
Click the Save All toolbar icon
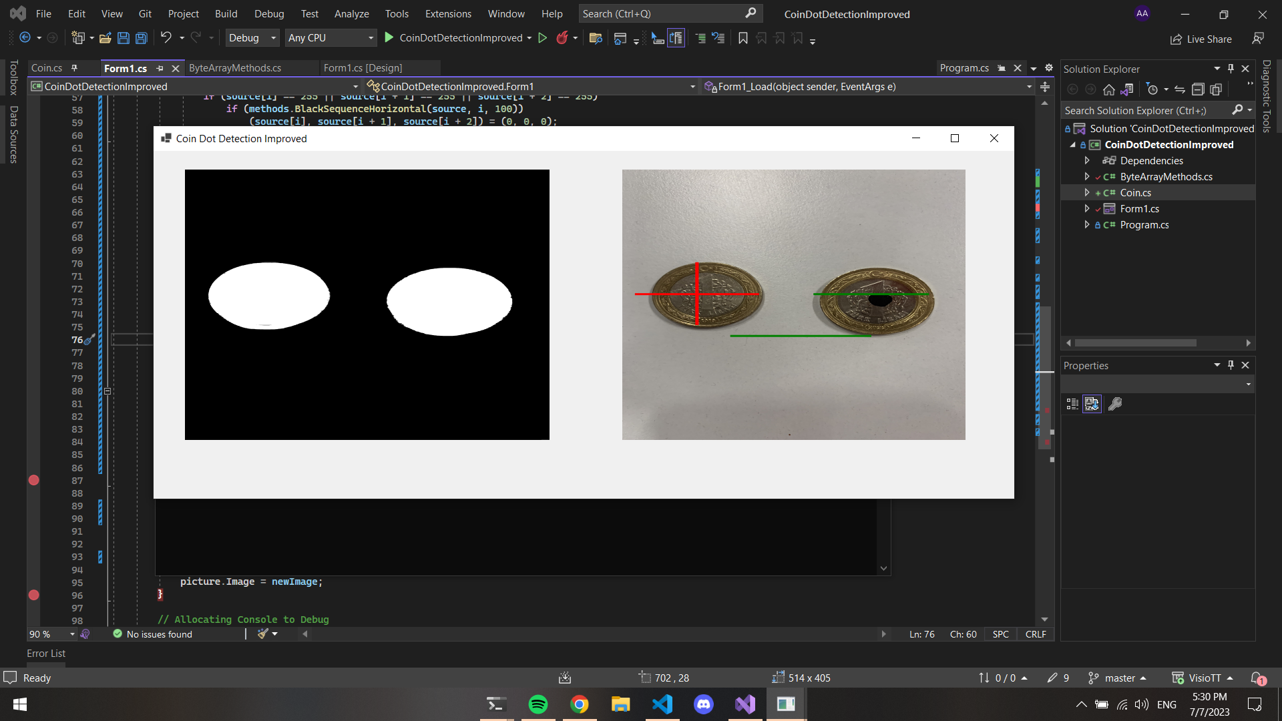(x=142, y=38)
